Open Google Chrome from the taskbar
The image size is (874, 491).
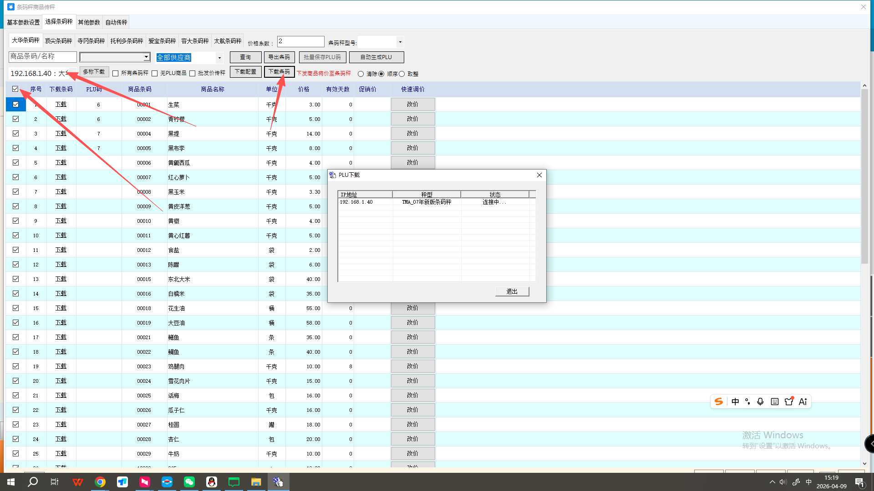pyautogui.click(x=100, y=482)
